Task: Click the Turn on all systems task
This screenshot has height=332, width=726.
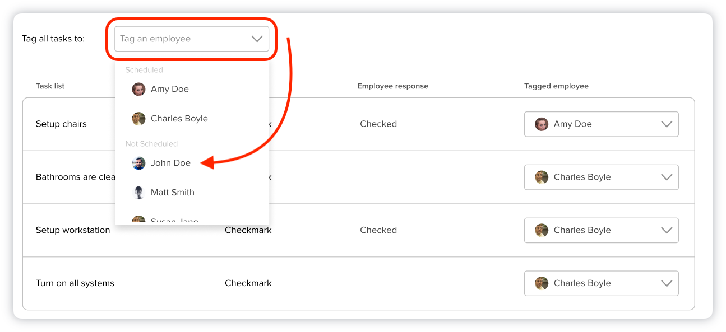Action: tap(75, 283)
